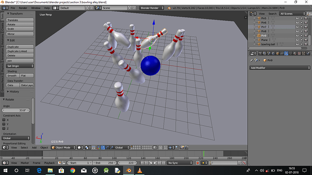Click the Mirror button

tap(20, 34)
